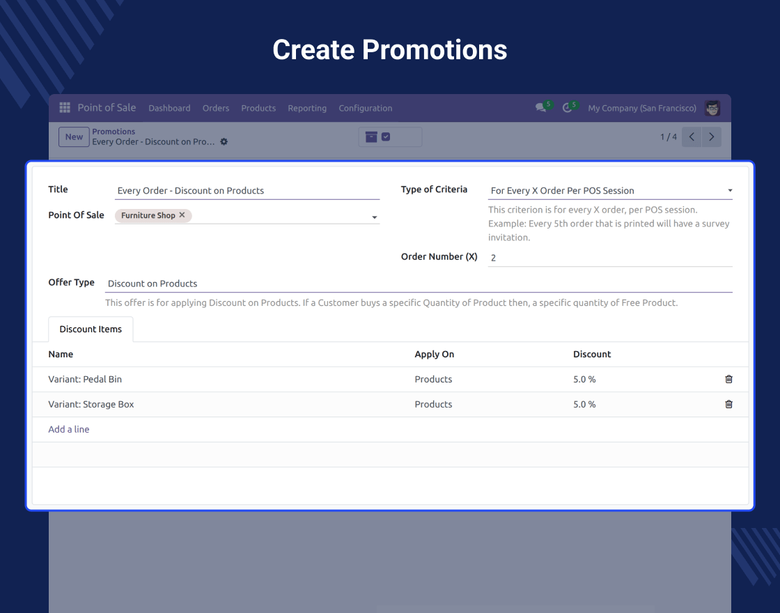Switch to the Discount Items tab
The image size is (780, 613).
91,329
